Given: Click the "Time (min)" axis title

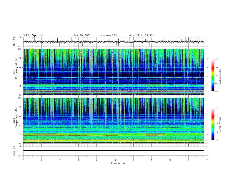Looking at the screenshot, I should click(x=118, y=163).
